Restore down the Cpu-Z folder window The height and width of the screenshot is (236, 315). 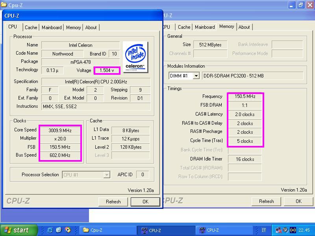(x=301, y=5)
